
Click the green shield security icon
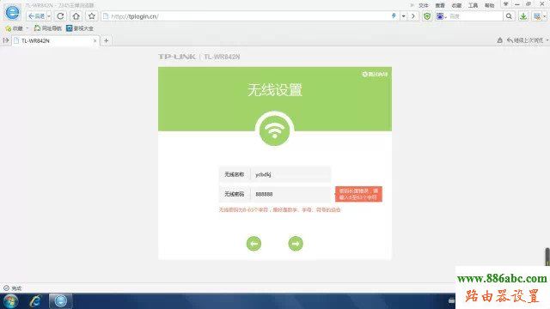(427, 16)
